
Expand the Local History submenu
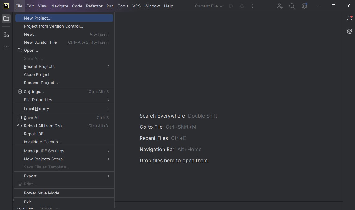pyautogui.click(x=37, y=109)
